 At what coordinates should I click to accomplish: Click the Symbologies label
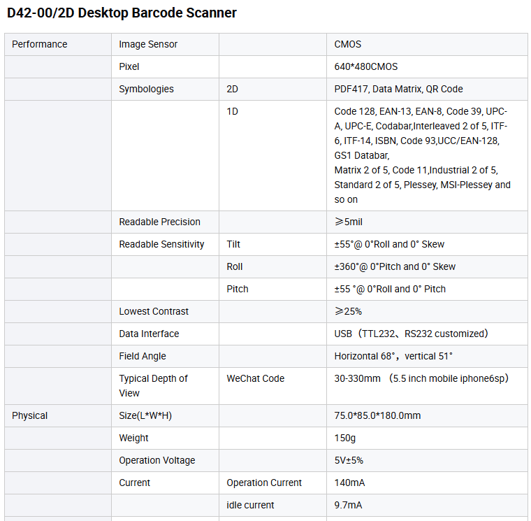[146, 89]
